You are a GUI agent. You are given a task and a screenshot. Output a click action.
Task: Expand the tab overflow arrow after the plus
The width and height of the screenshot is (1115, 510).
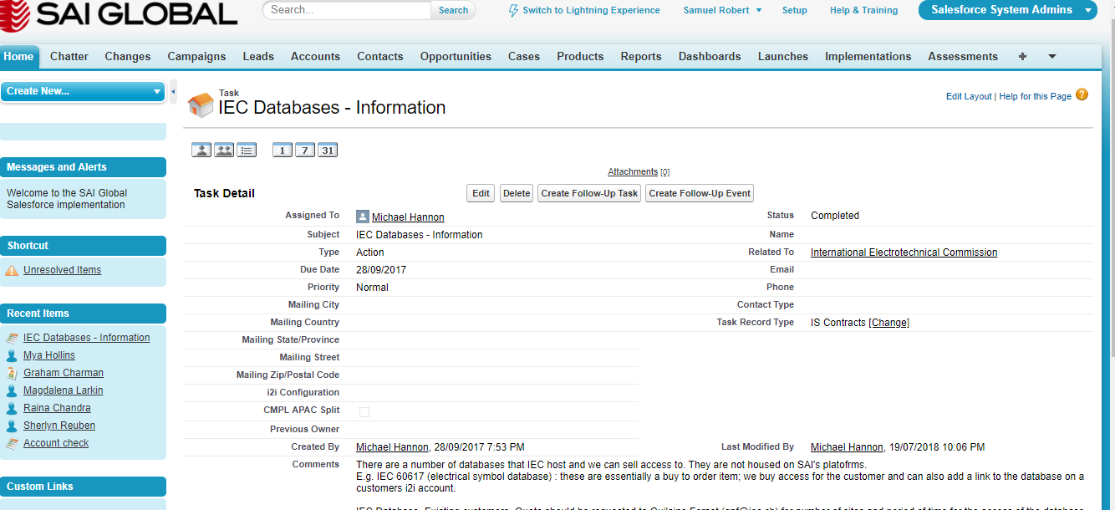[x=1051, y=56]
